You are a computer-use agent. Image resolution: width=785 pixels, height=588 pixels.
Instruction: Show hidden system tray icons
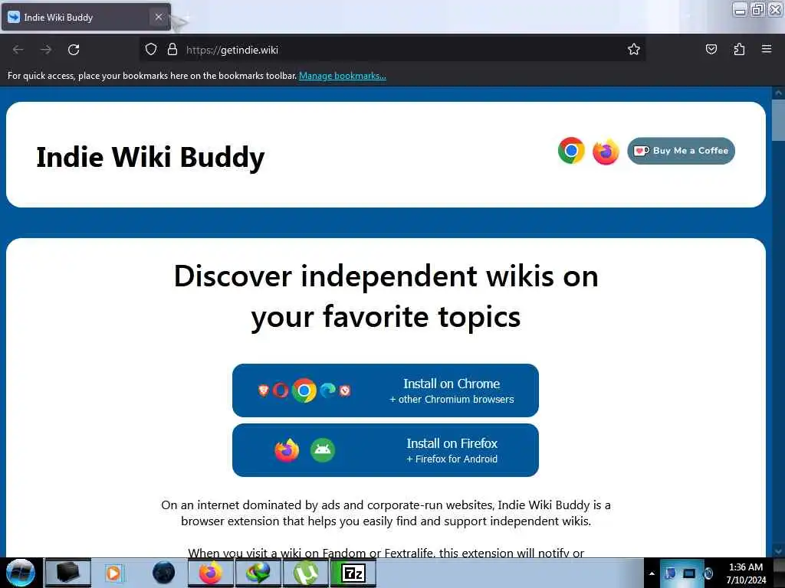click(652, 573)
